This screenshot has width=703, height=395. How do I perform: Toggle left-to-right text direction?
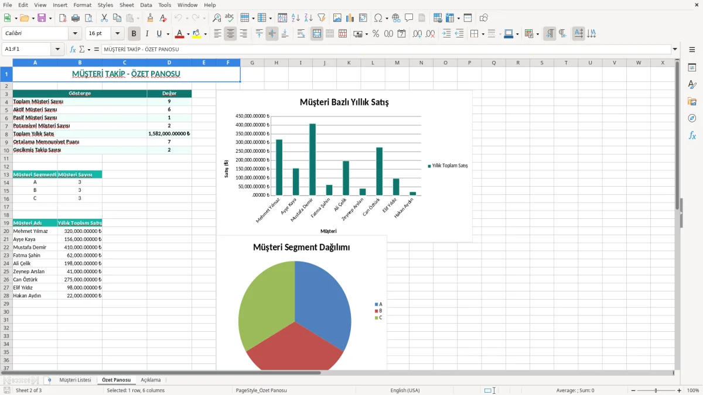coord(550,34)
